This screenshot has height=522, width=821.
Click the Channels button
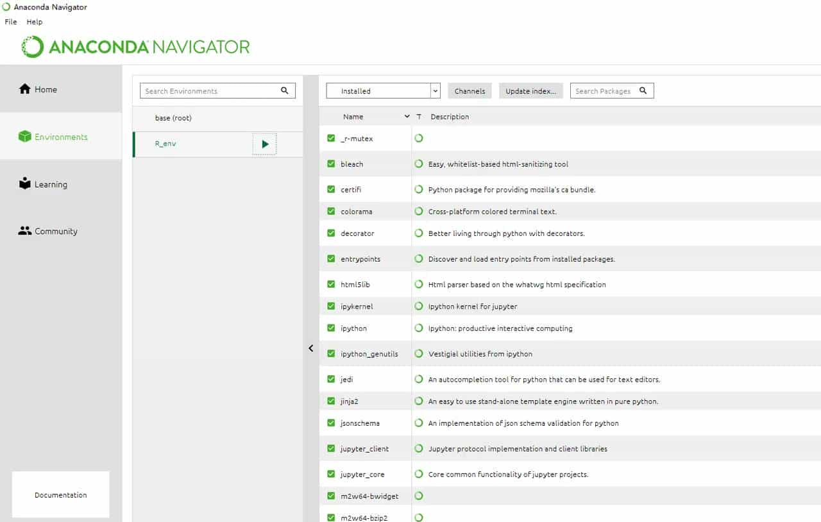[x=470, y=91]
